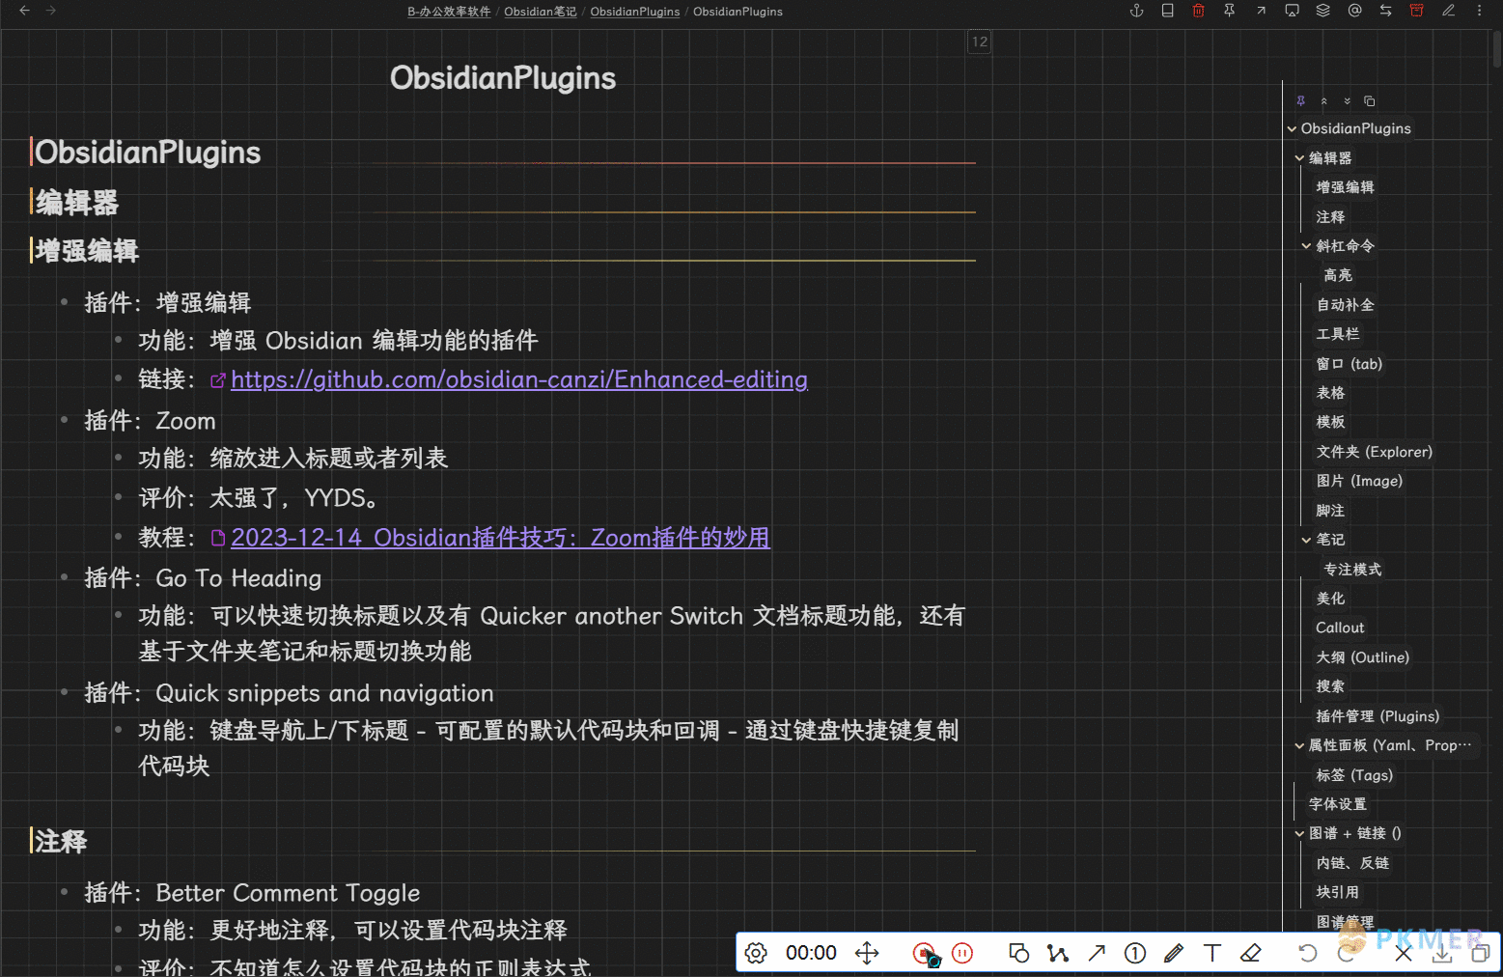This screenshot has height=977, width=1503.
Task: Open the book reading view icon
Action: pos(1167,11)
